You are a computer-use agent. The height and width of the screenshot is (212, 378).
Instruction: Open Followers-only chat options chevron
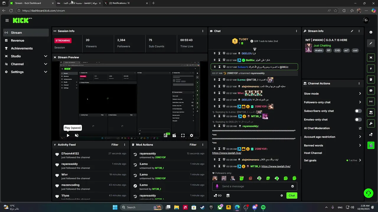coord(360,102)
